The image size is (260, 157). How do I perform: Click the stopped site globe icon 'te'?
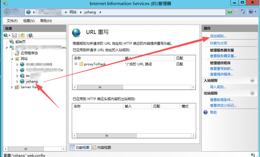(x=22, y=76)
